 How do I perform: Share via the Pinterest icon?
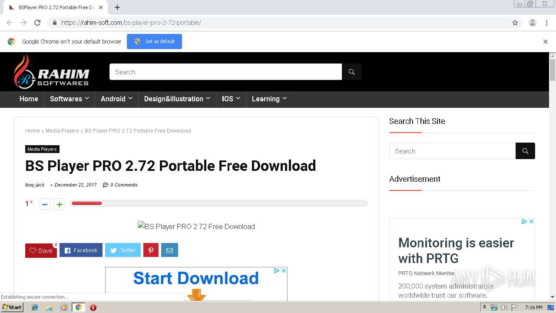click(151, 250)
